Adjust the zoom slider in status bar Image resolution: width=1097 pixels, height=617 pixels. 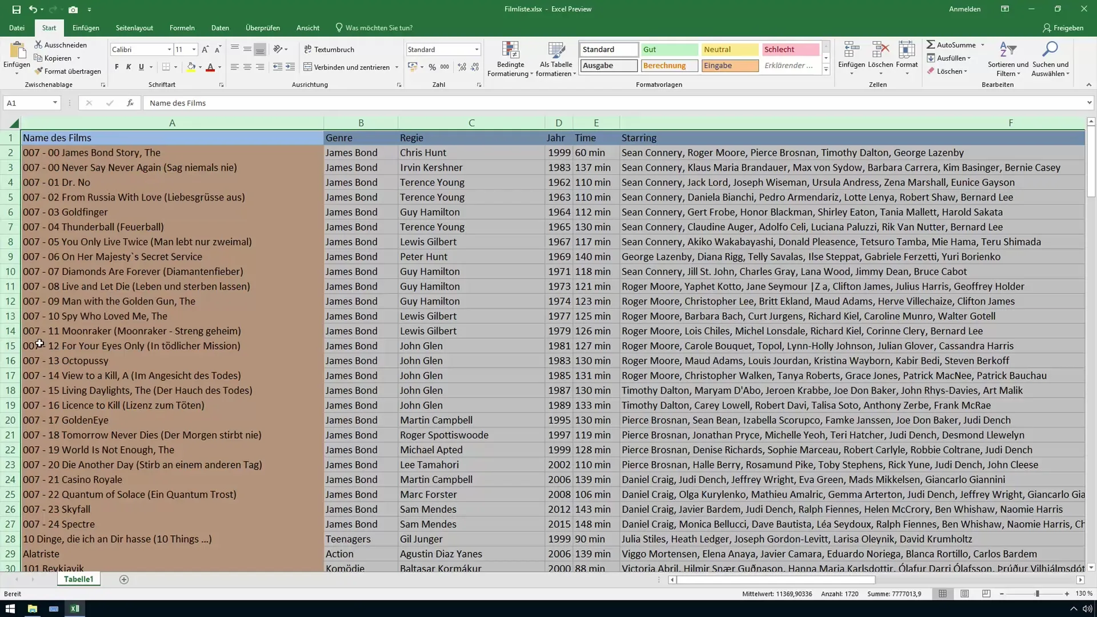point(1037,594)
